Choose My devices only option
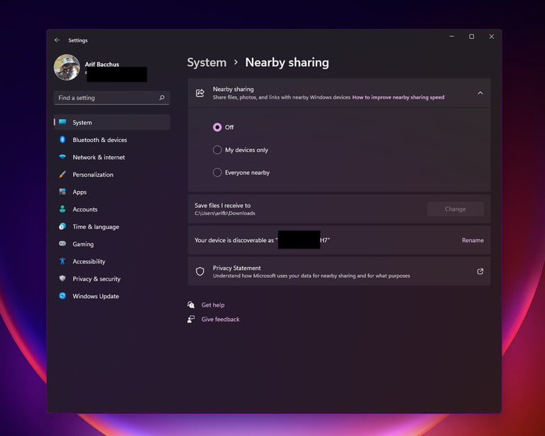The height and width of the screenshot is (436, 545). [x=217, y=150]
